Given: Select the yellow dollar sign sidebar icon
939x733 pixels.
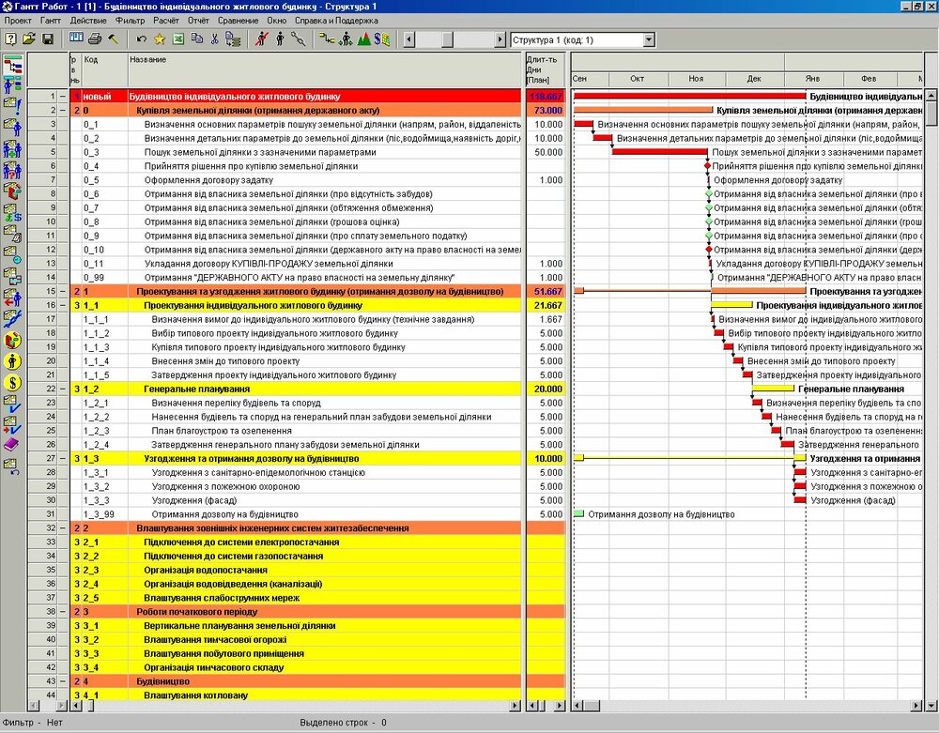Looking at the screenshot, I should tap(13, 383).
